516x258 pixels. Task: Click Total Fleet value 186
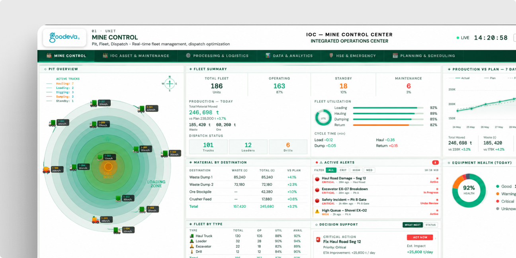click(217, 86)
